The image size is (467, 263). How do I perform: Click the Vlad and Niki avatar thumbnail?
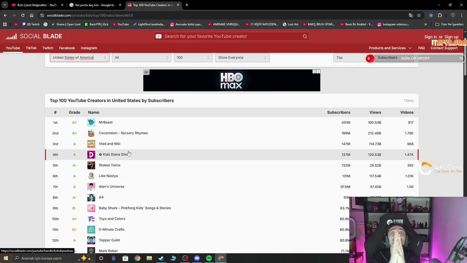click(x=91, y=144)
